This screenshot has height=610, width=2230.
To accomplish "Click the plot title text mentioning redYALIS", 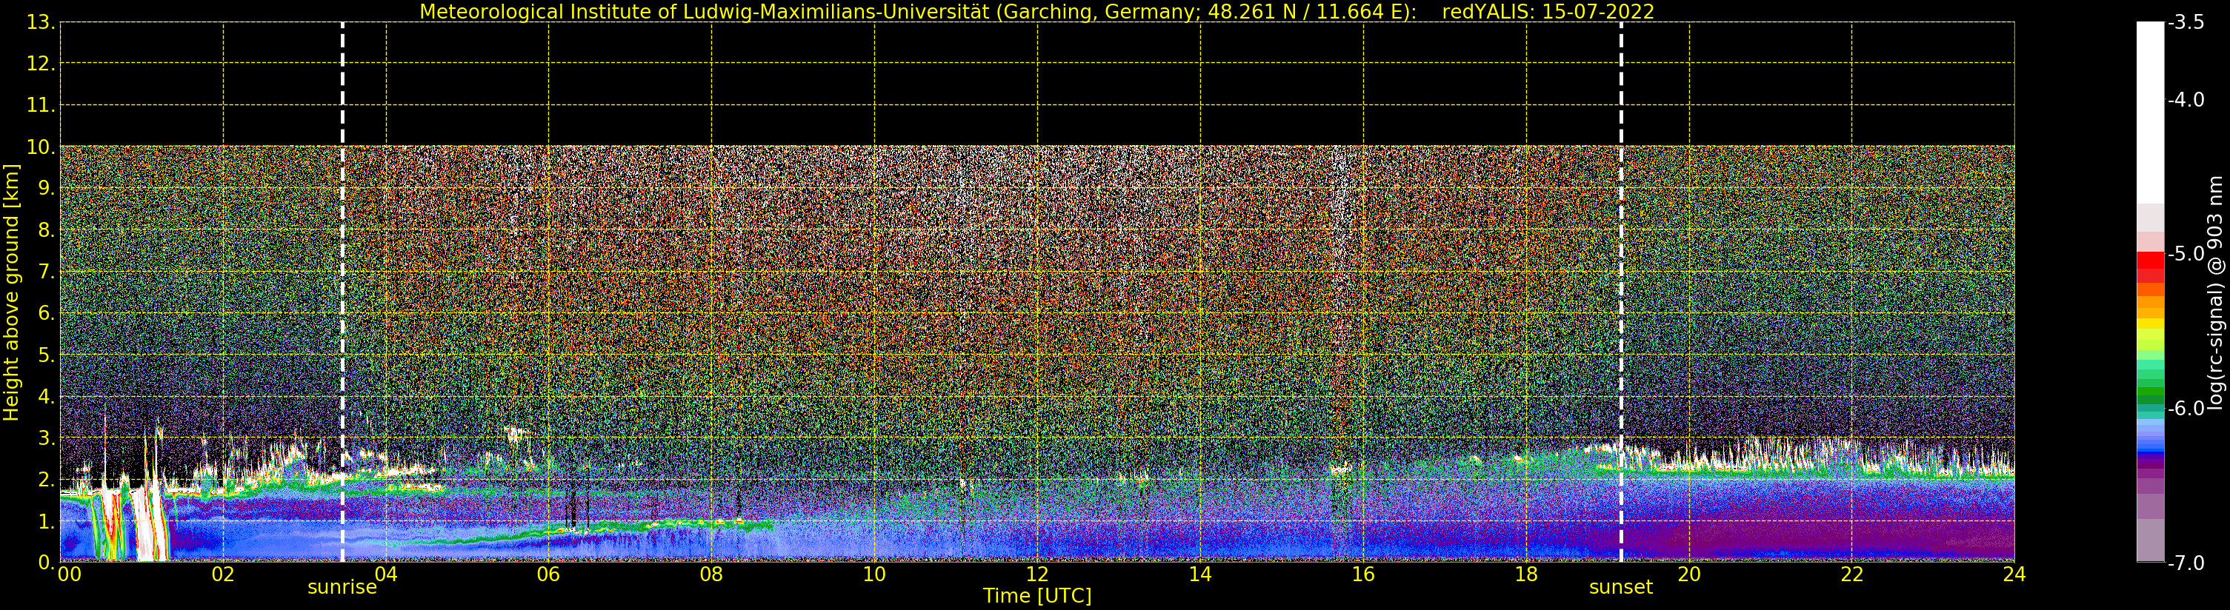I will click(1037, 12).
